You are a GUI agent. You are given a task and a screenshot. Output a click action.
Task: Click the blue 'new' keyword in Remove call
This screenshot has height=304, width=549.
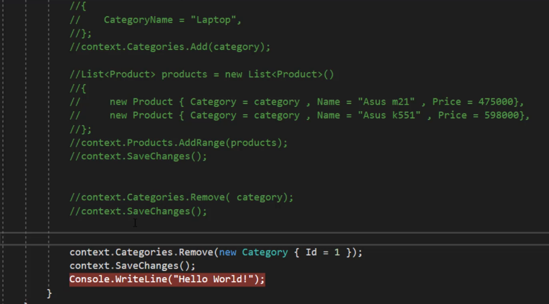(x=228, y=252)
